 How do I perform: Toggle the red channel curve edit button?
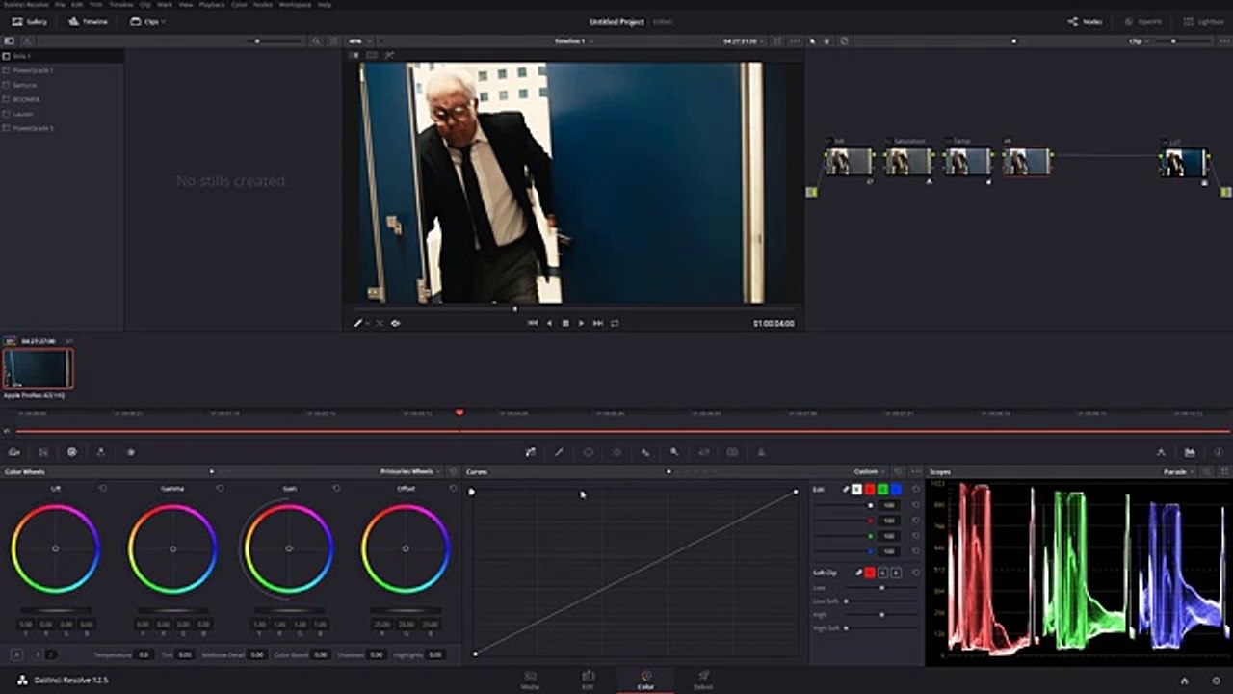pos(870,490)
